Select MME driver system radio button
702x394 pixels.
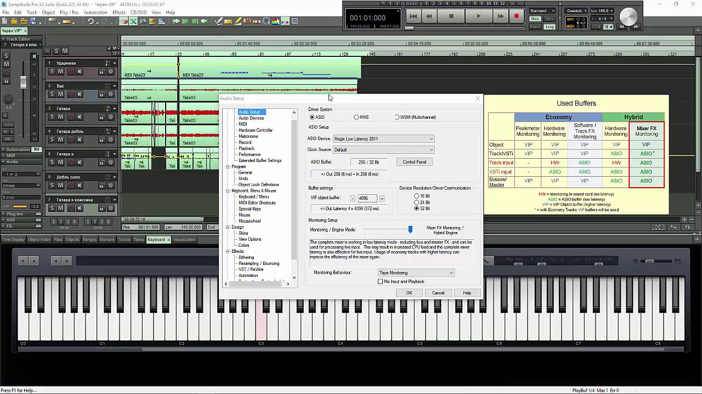point(356,117)
